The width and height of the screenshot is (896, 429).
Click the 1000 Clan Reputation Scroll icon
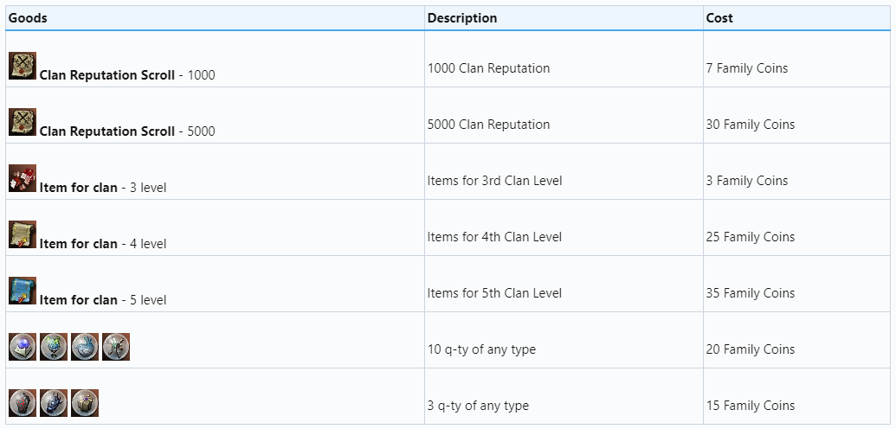23,66
